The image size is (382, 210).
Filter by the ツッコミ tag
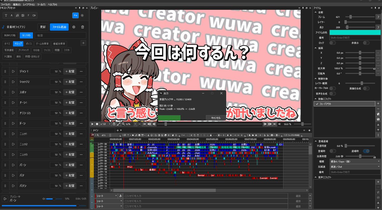tap(47, 50)
